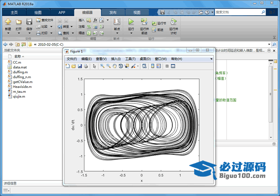Toggle Figure 1 edit plot arrow tool
Screen dimensions: 280x196
(x=94, y=66)
